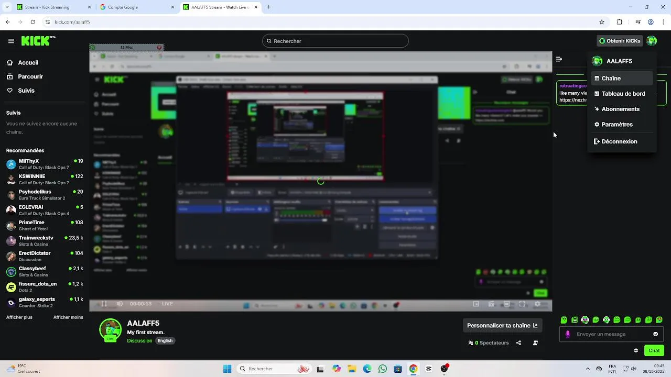
Task: Focus the Rechercher search box at top
Action: 335,41
